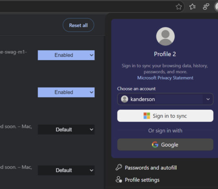Click the profile avatar in toolbar

(216, 7)
